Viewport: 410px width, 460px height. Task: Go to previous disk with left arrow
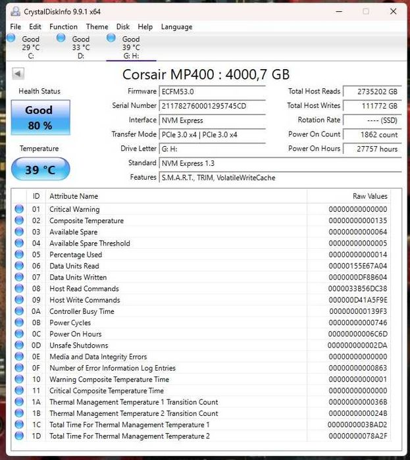click(x=18, y=74)
